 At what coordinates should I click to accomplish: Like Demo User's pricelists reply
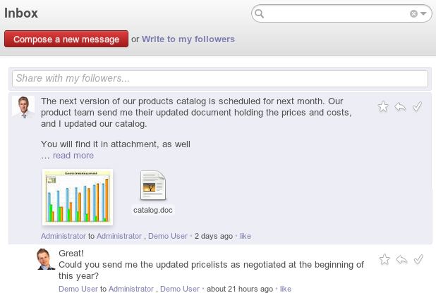(285, 289)
